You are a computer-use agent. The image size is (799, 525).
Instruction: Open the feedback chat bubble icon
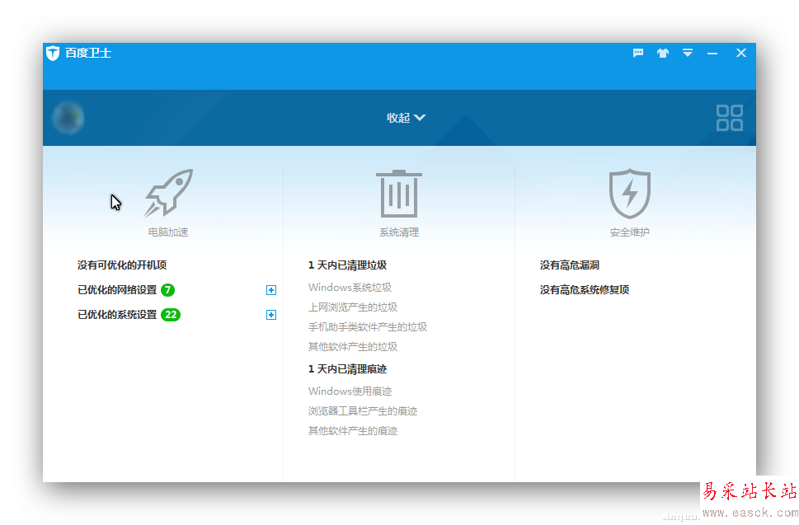click(638, 53)
